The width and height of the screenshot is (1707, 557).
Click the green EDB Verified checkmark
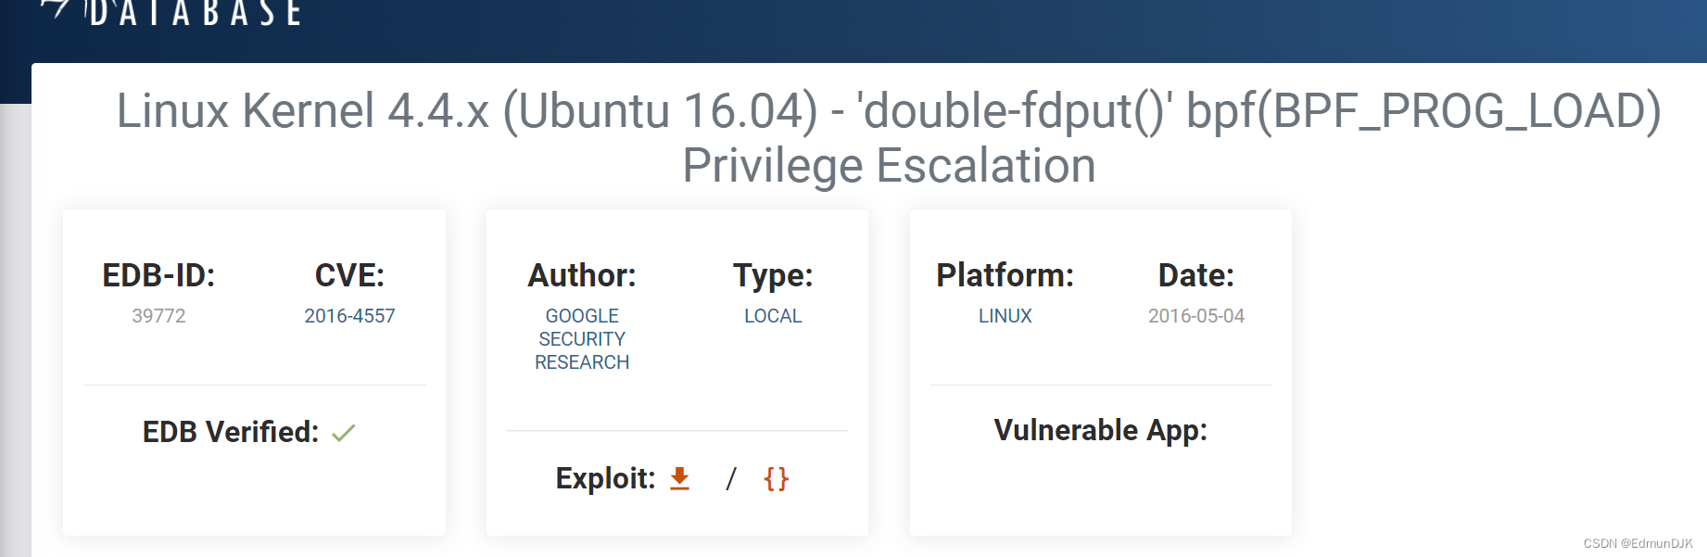[x=345, y=431]
